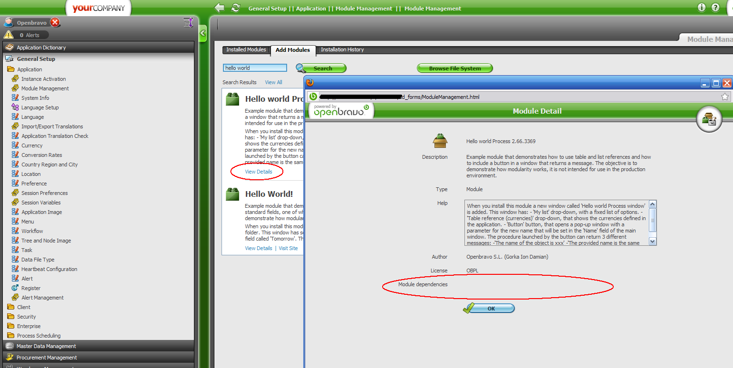
Task: Click the Openbravo logo in the popup
Action: [x=341, y=111]
